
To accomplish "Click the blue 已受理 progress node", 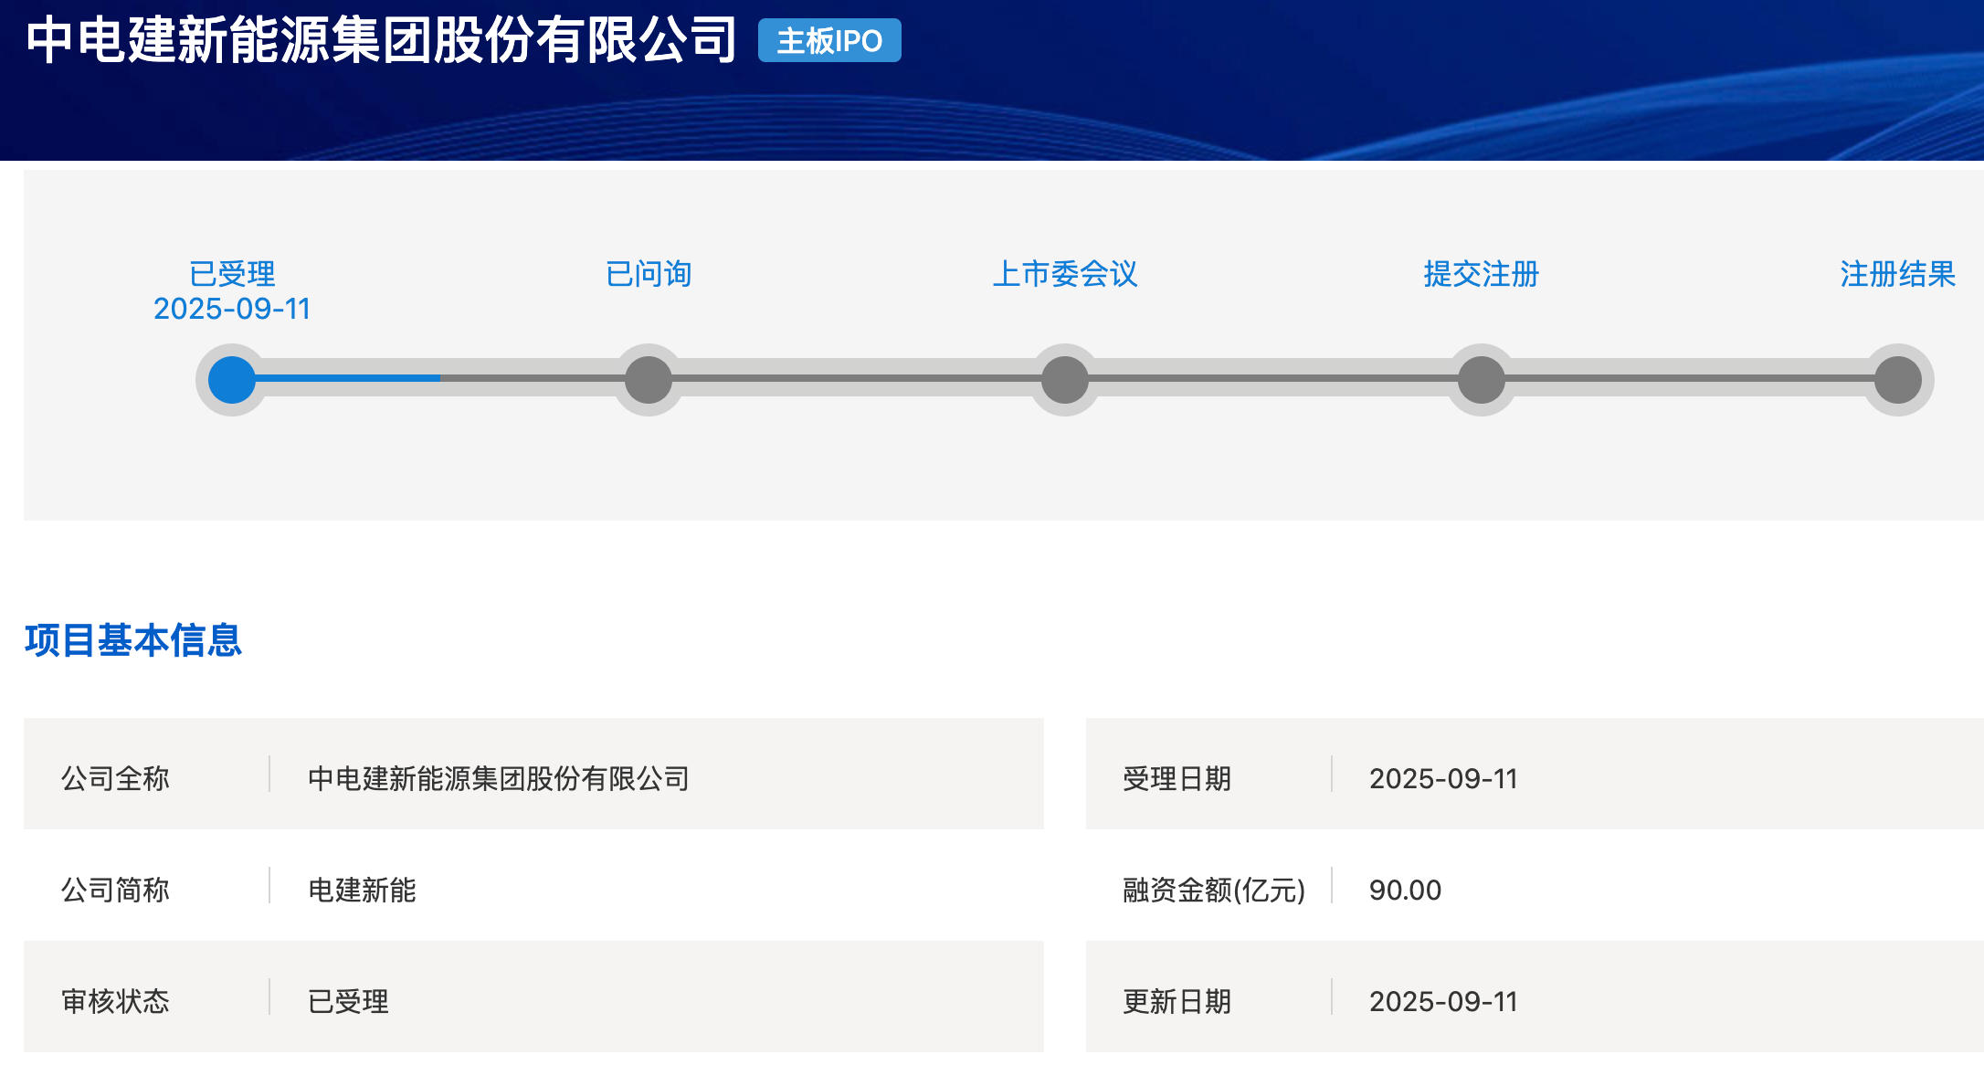I will pos(232,380).
